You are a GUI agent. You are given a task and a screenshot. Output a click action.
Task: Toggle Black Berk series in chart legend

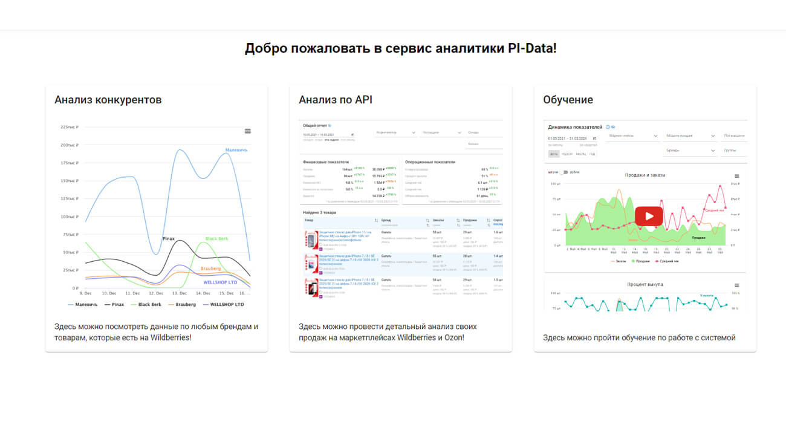pyautogui.click(x=146, y=305)
